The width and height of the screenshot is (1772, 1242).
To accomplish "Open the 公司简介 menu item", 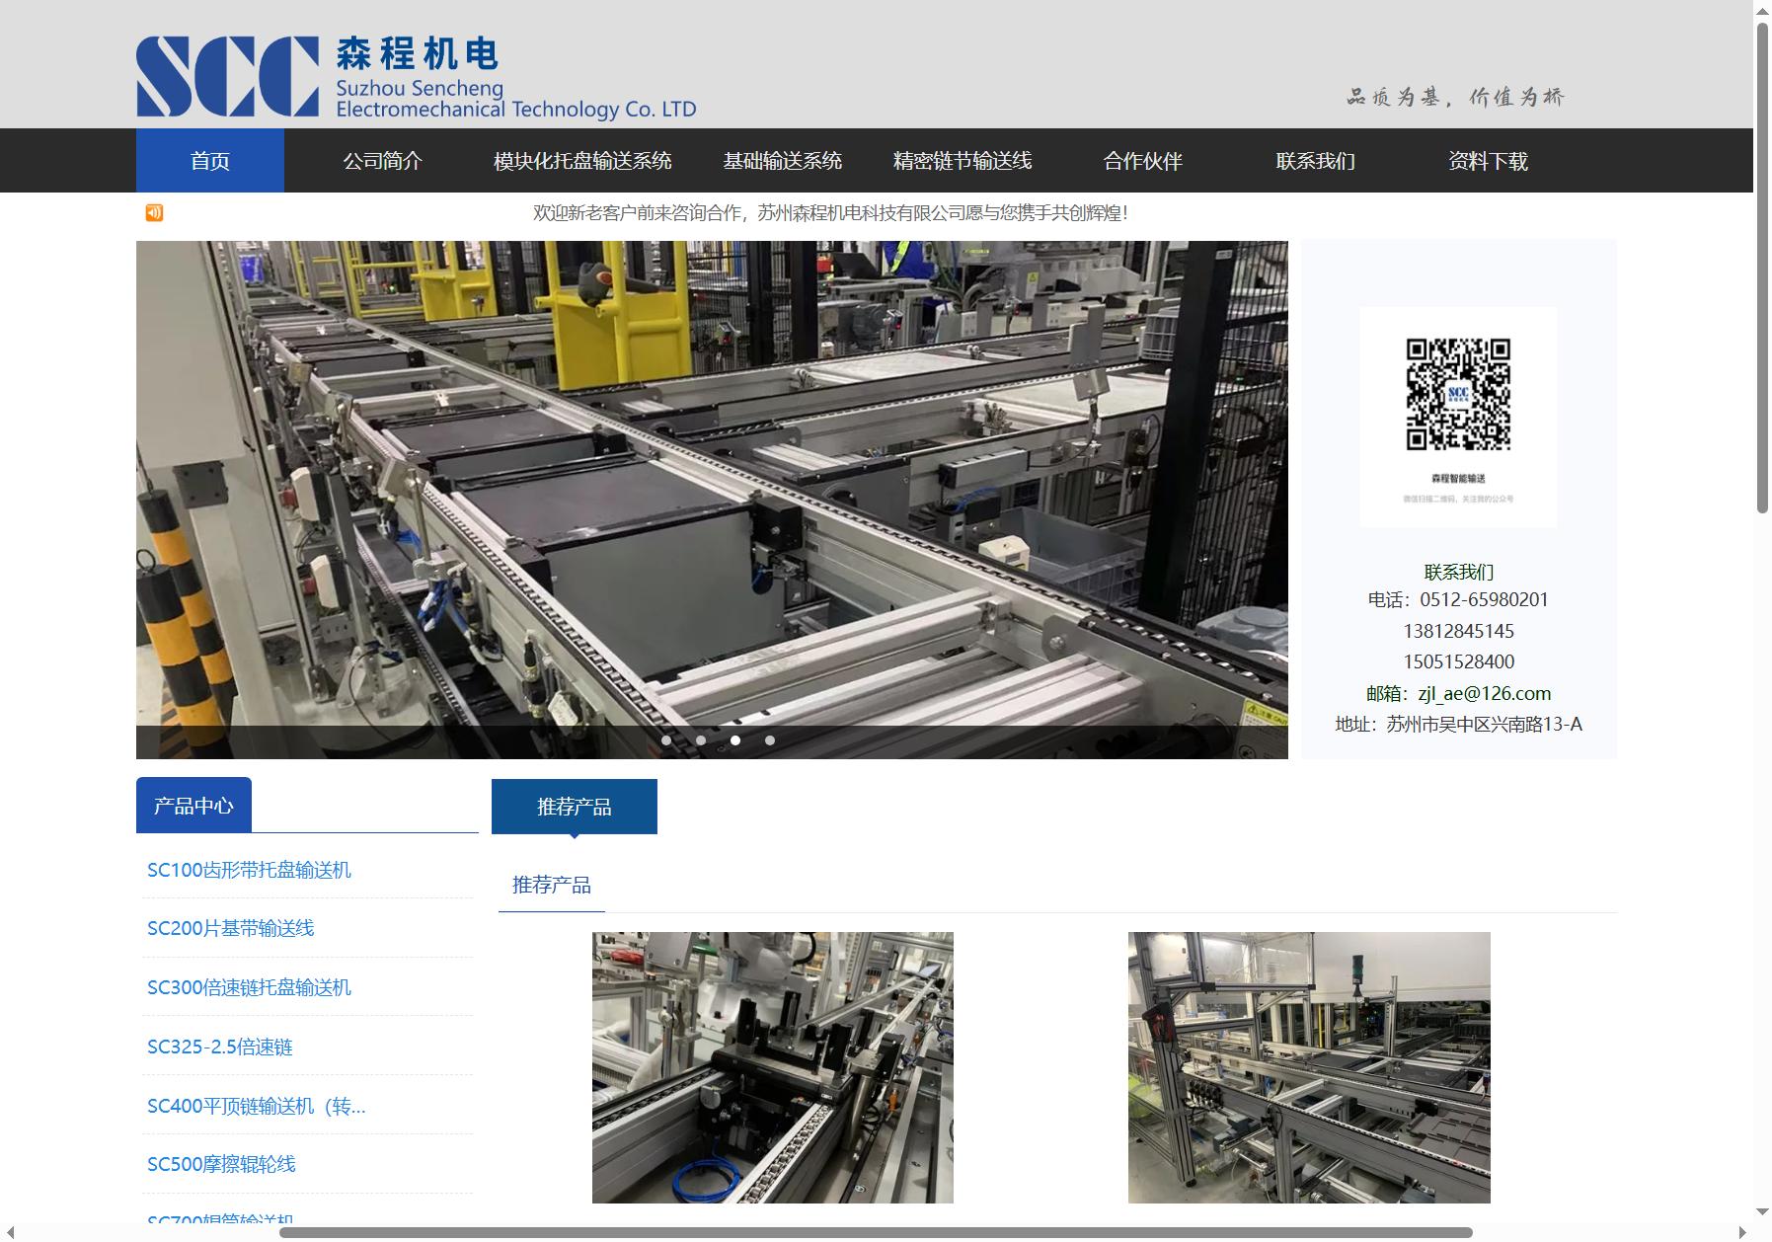I will point(383,161).
